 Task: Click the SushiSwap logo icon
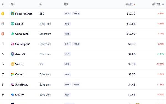(12, 84)
